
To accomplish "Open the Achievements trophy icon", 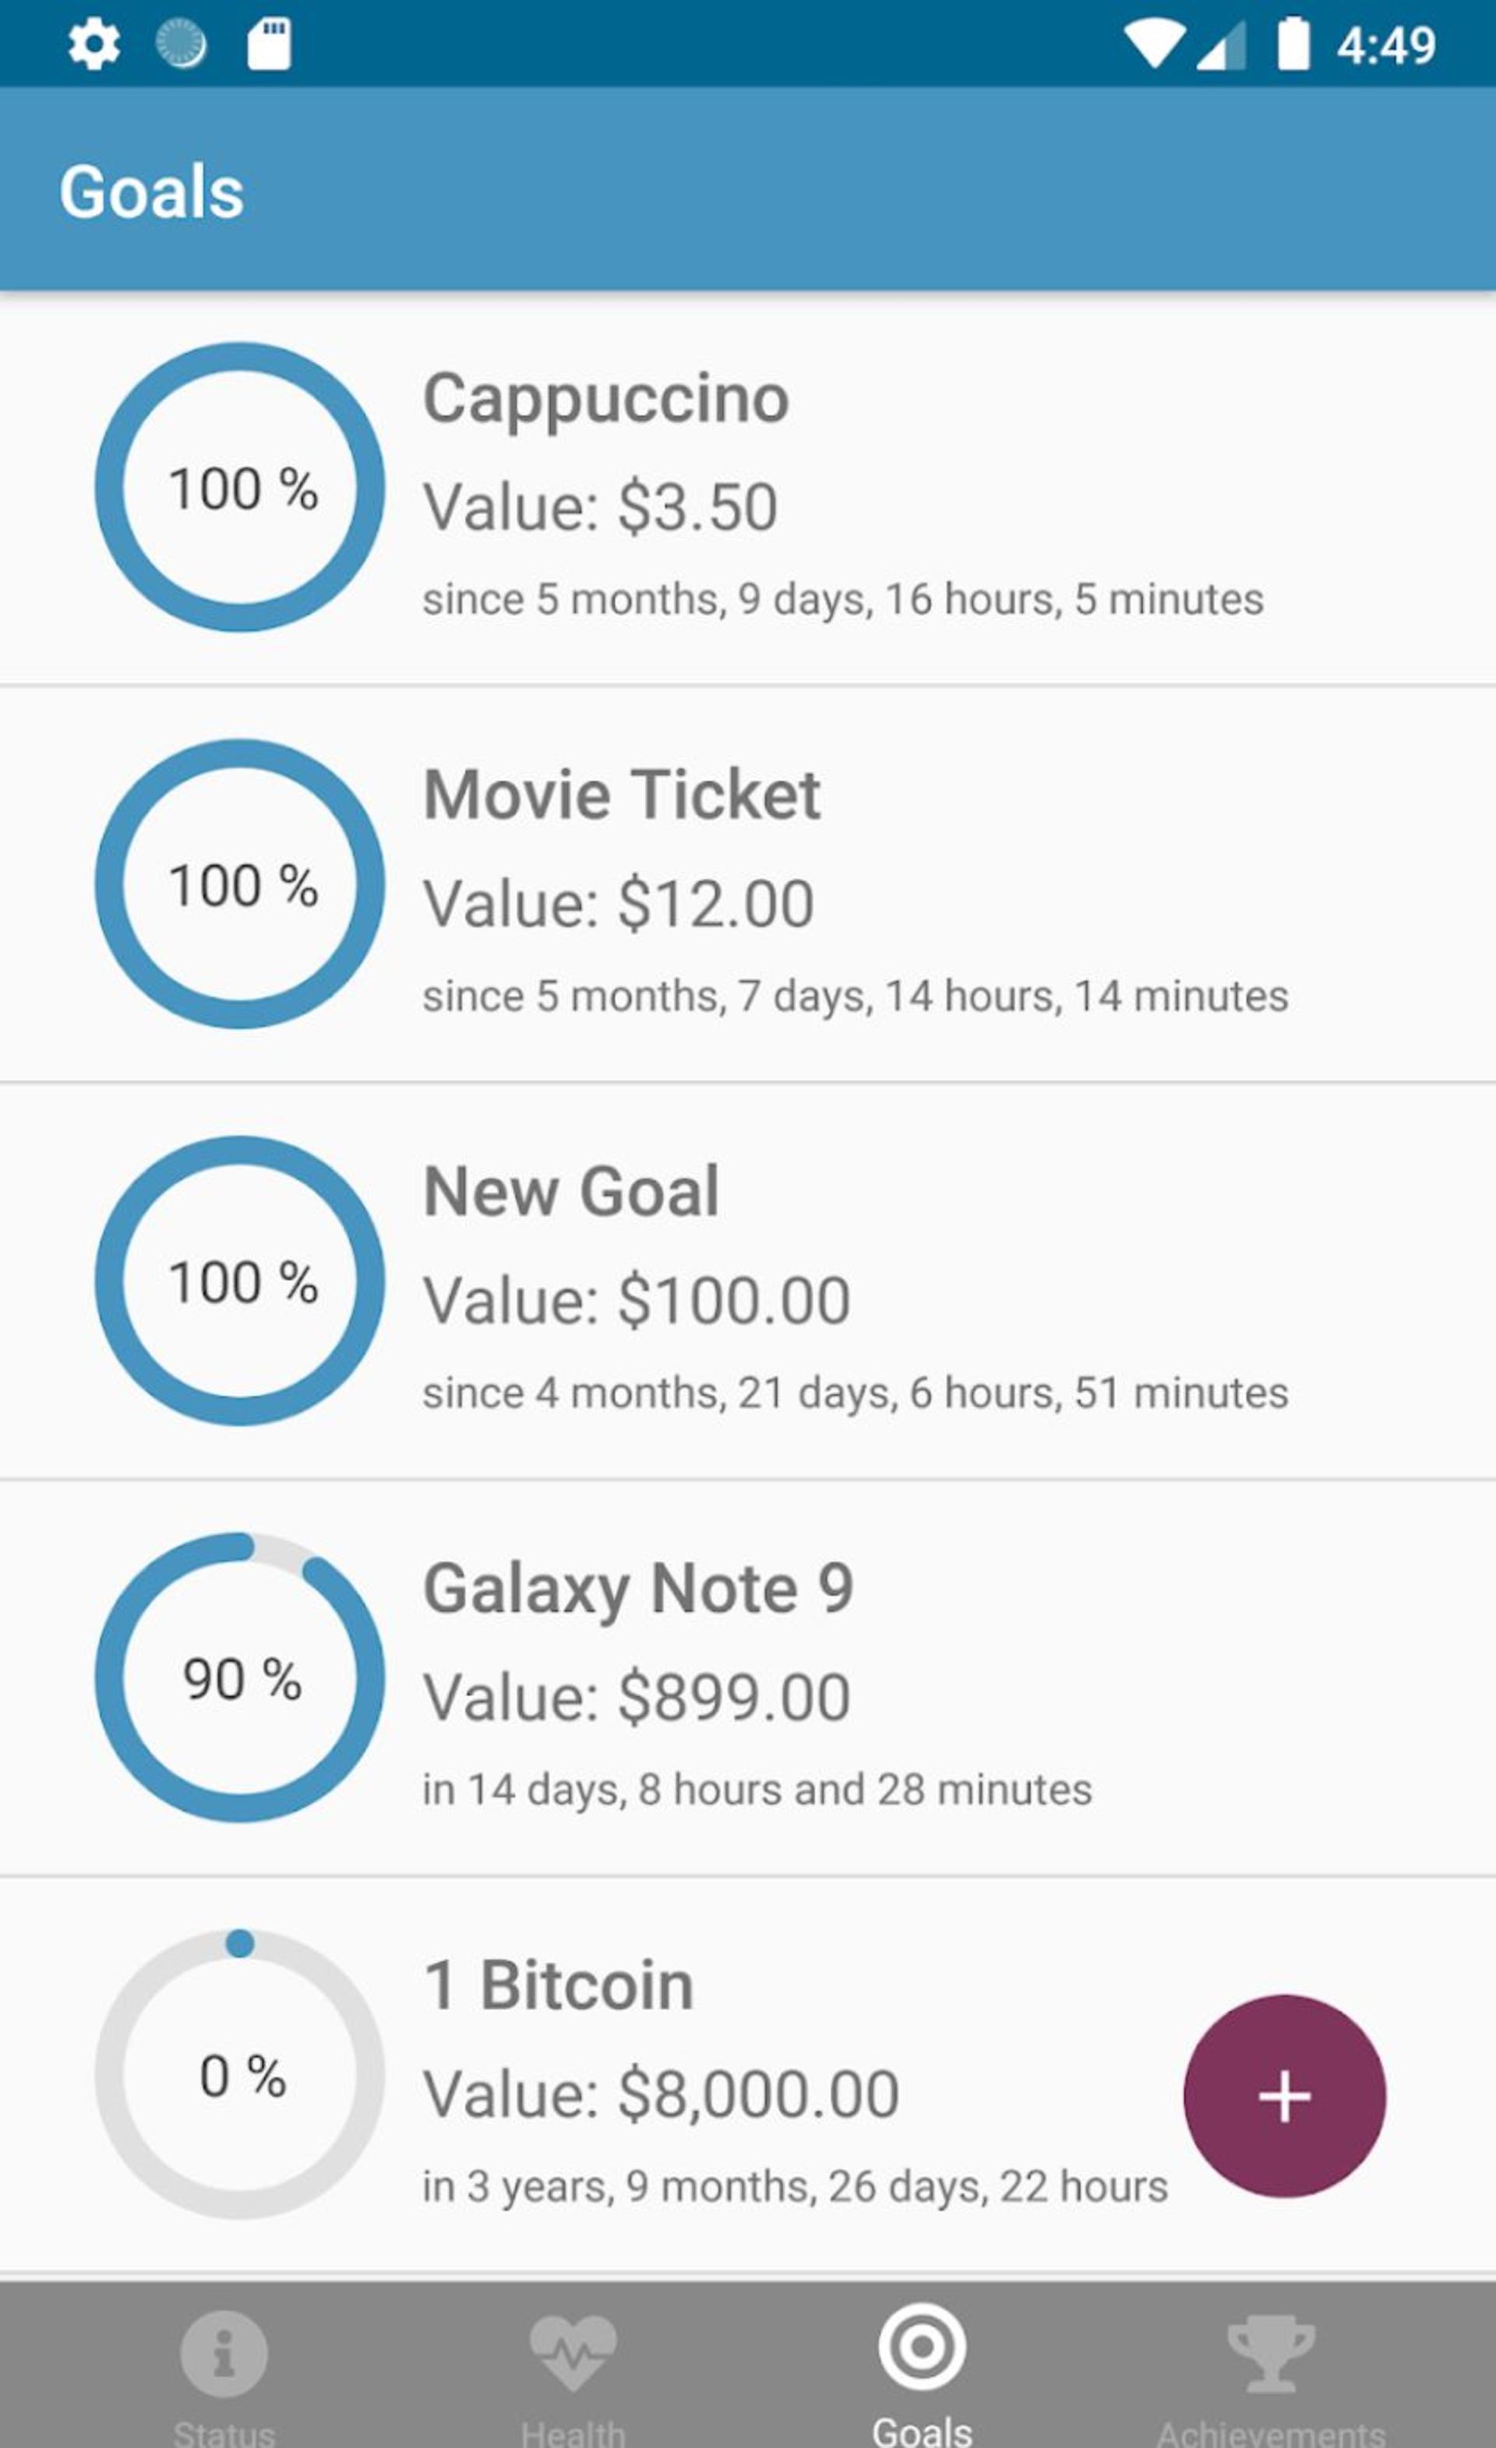I will (x=1272, y=2353).
